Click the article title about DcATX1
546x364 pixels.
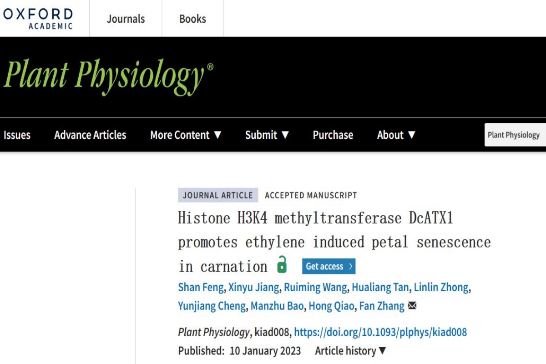[x=334, y=242]
